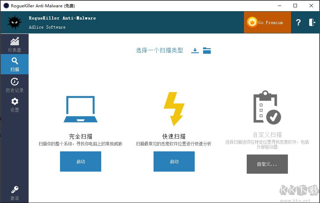Viewport: 320px width, 203px height.
Task: Click the 自定义扫描 heading text
Action: click(267, 135)
